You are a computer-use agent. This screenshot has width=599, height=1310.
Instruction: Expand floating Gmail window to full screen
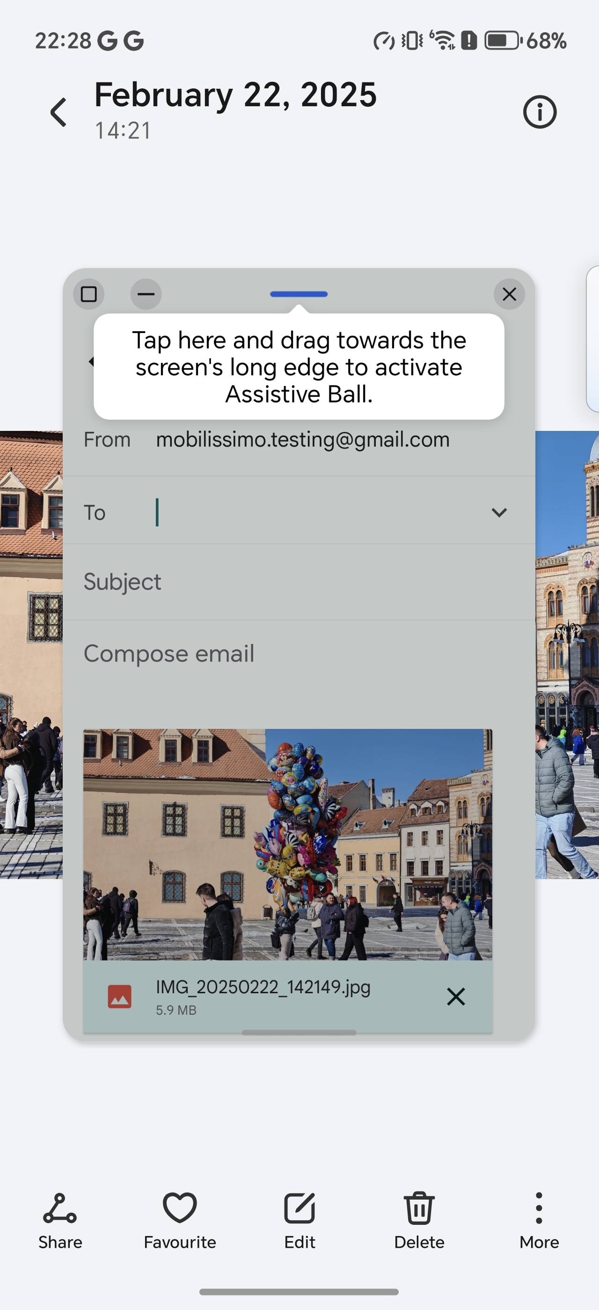pyautogui.click(x=89, y=294)
